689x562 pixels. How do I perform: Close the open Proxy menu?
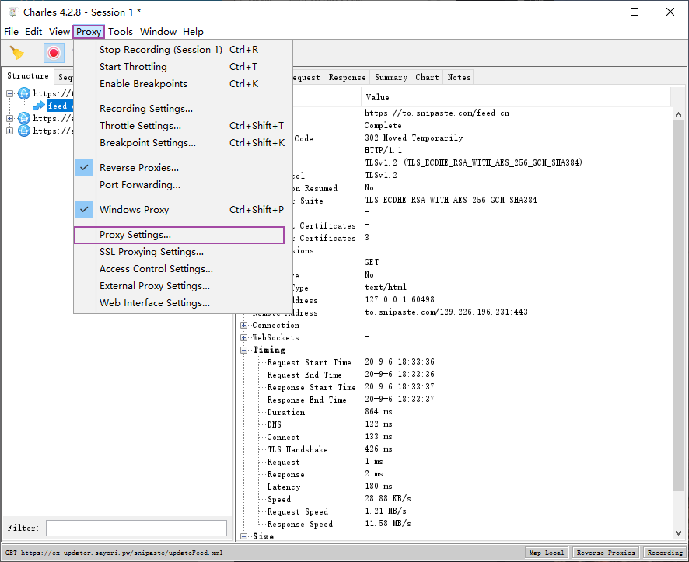tap(89, 32)
